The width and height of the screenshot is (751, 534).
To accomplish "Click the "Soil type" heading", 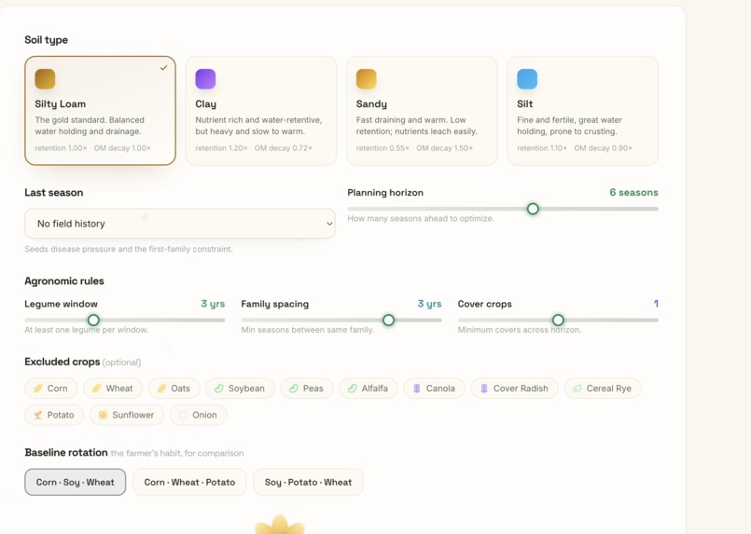I will [46, 40].
